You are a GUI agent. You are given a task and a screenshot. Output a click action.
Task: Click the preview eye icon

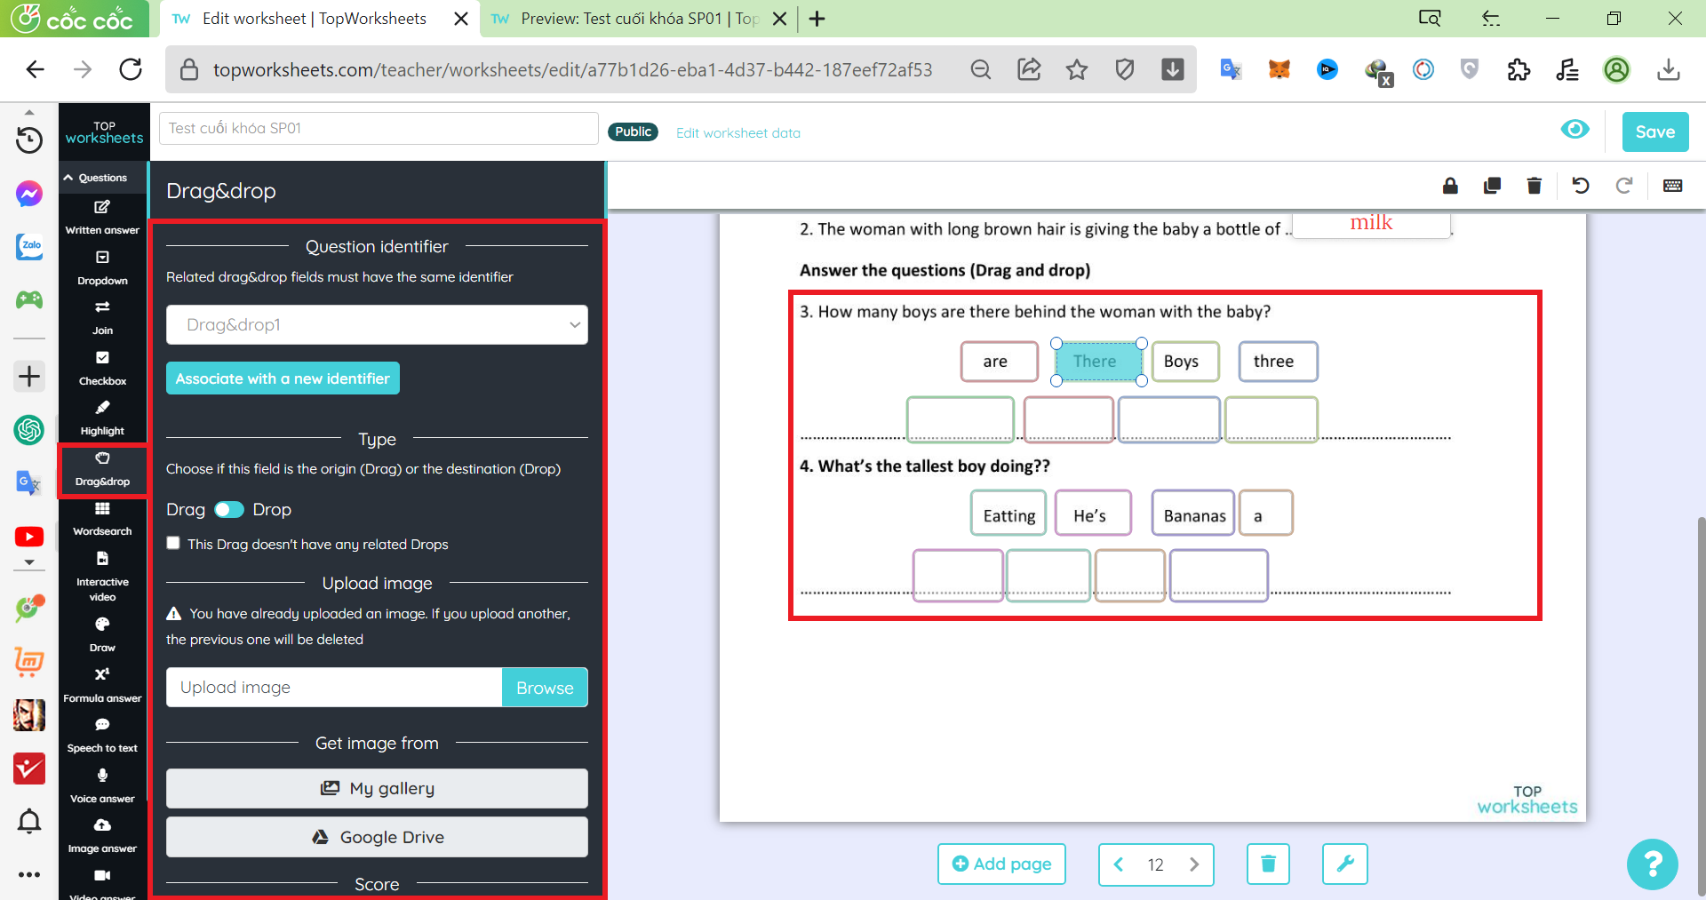tap(1574, 130)
